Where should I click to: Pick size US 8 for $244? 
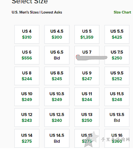27,76
